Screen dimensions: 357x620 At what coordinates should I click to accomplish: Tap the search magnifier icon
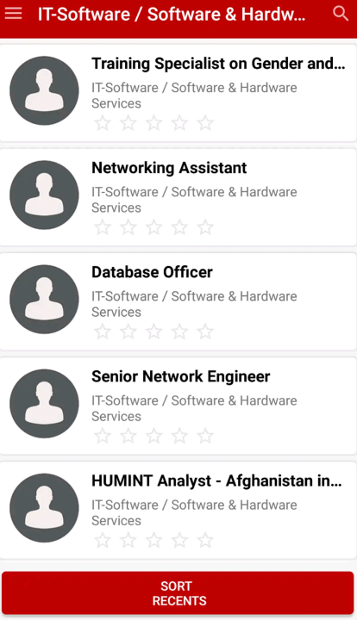click(x=340, y=14)
